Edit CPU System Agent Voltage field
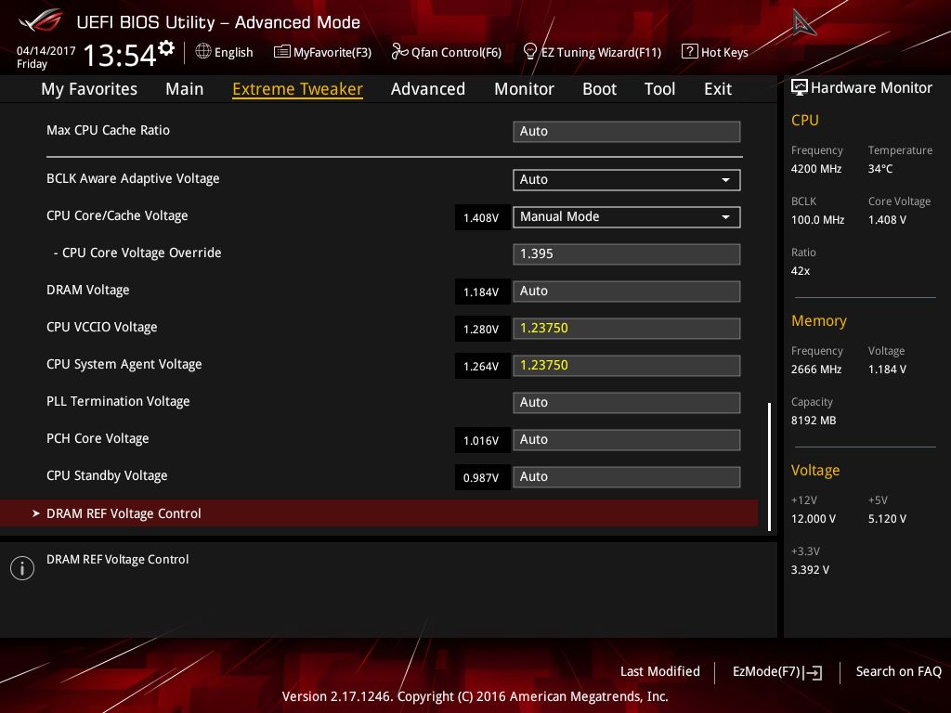This screenshot has height=713, width=951. pyautogui.click(x=627, y=366)
